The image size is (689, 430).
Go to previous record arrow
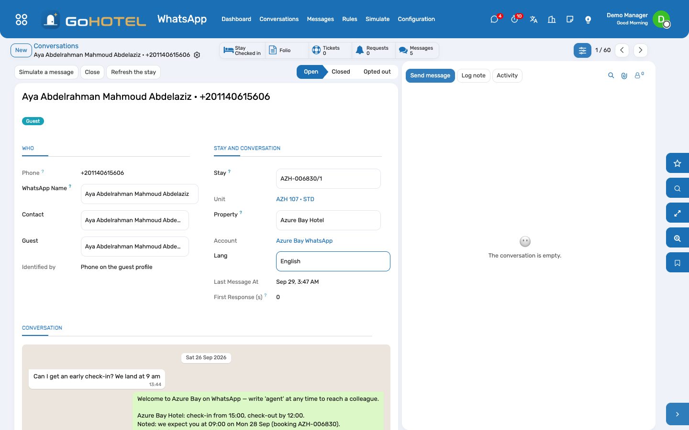click(622, 50)
